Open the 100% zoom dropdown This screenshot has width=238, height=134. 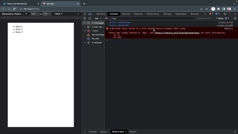click(x=58, y=14)
